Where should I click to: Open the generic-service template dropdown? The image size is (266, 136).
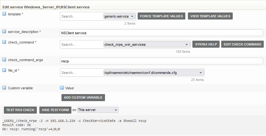[x=119, y=16]
